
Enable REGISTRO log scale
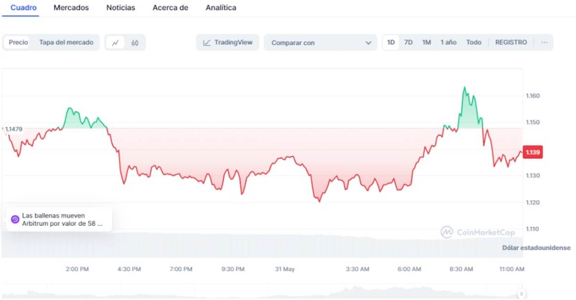click(x=511, y=42)
